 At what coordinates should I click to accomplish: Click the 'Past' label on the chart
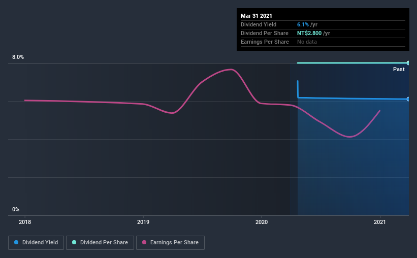point(399,69)
